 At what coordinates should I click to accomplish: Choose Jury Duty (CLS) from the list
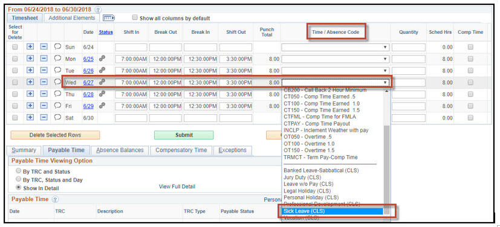[x=302, y=177]
